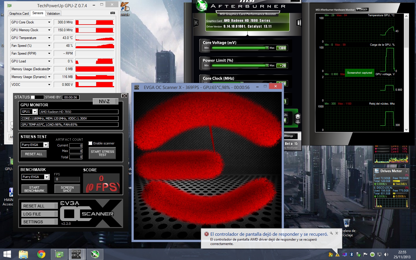Close the OC Scanner panel with the X box icon
Image resolution: width=416 pixels, height=260 pixels.
[124, 96]
